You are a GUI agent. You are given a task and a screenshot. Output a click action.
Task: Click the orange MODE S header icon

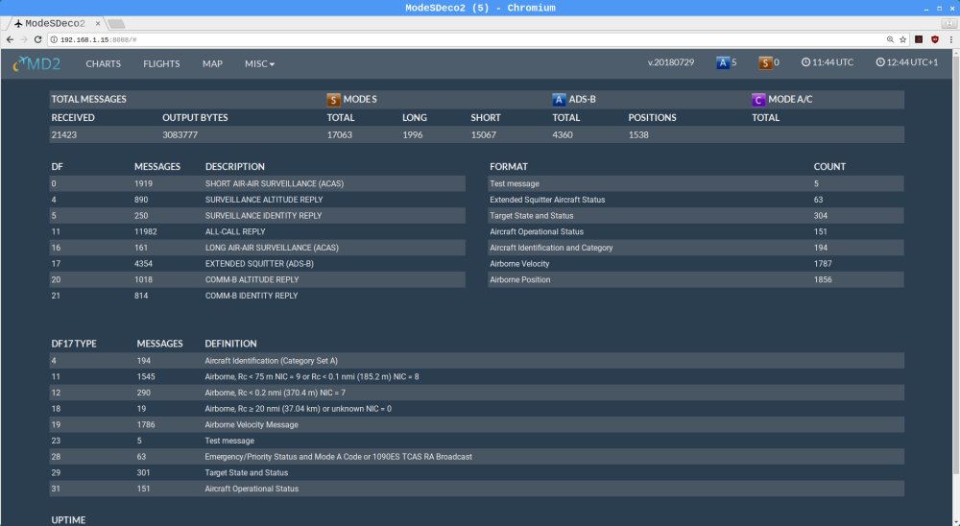tap(333, 99)
